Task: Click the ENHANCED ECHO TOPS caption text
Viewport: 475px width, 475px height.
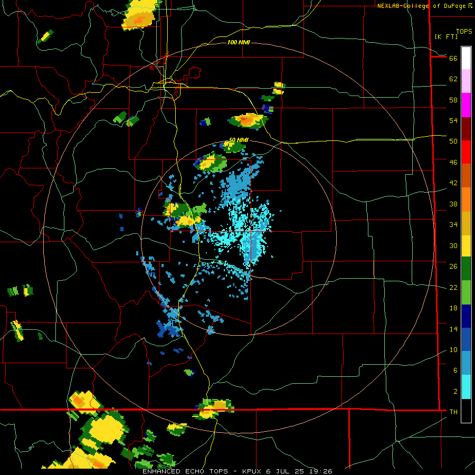Action: [185, 471]
